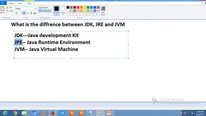
Task: Toggle Strikethrough formatting
Action: [35, 13]
